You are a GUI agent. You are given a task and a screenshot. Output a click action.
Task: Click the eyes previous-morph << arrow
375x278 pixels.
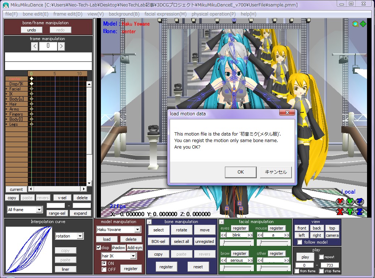[223, 235]
